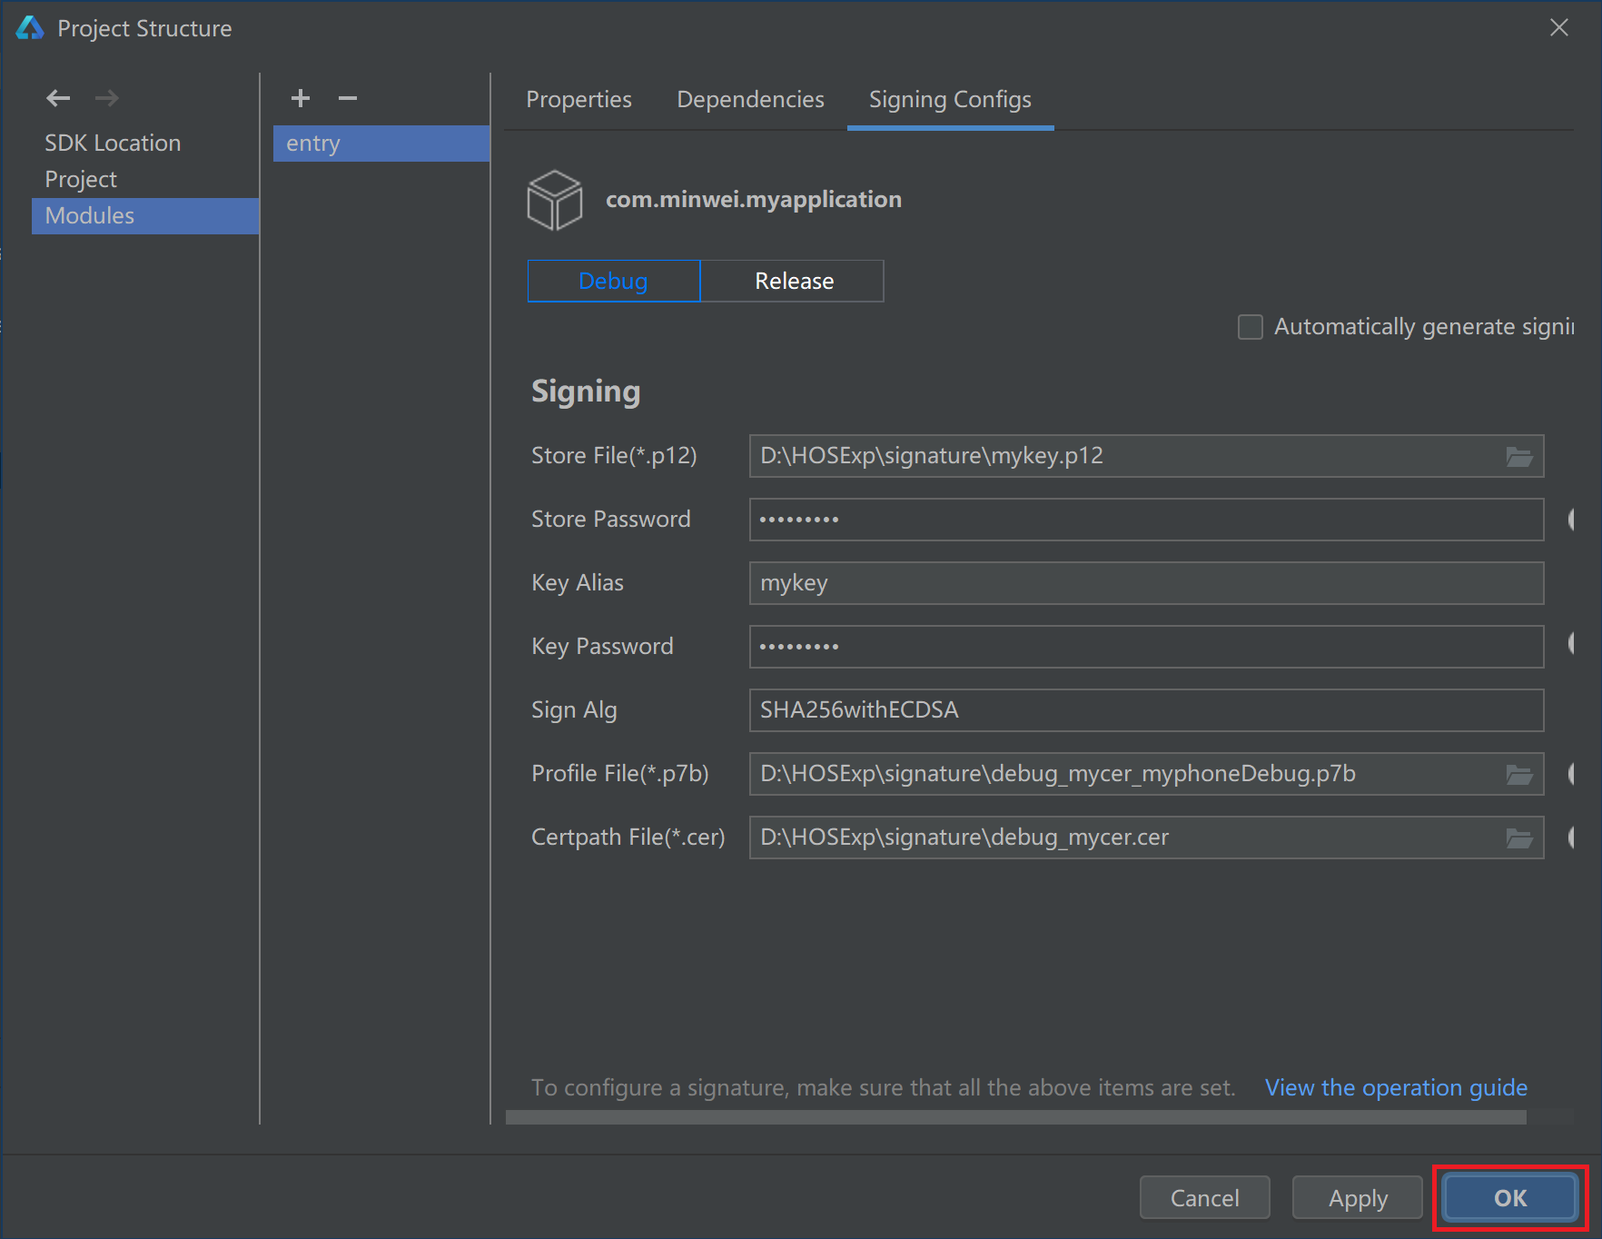Image resolution: width=1602 pixels, height=1239 pixels.
Task: Click the OK button
Action: [1510, 1198]
